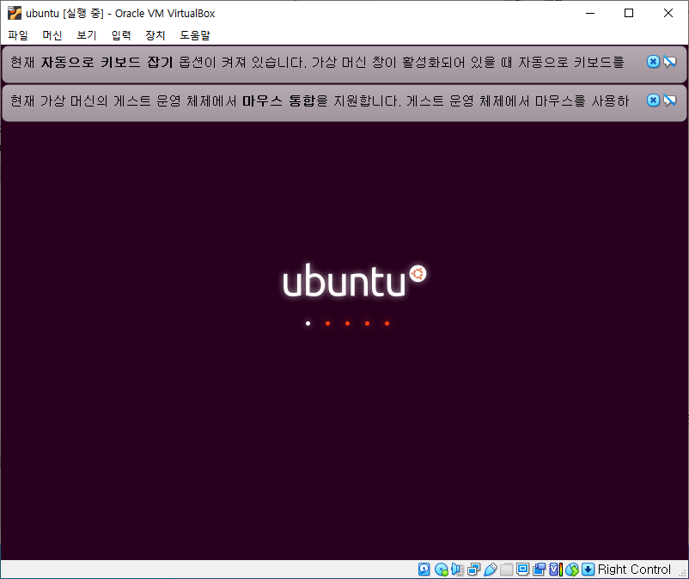Click the Right Control host key label
Screen dimensions: 689x579
634,570
